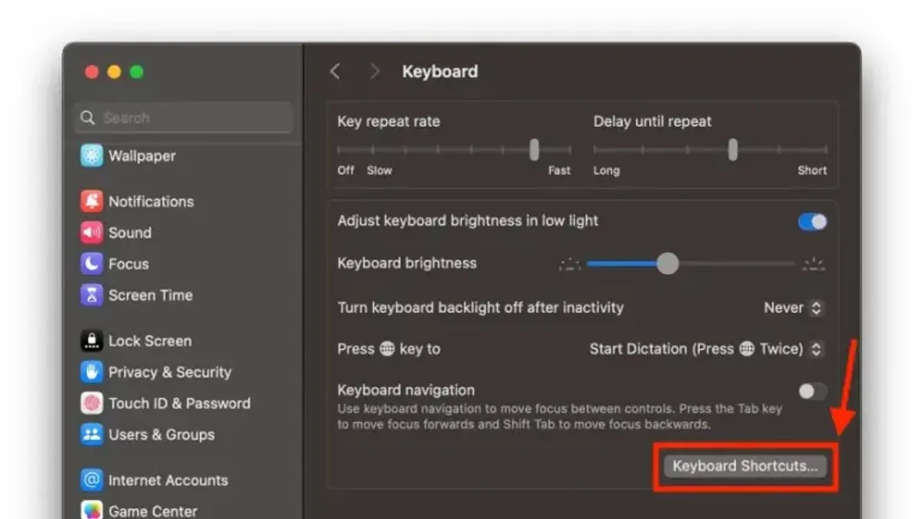Click the Keyboard Shortcuts... button

point(745,466)
